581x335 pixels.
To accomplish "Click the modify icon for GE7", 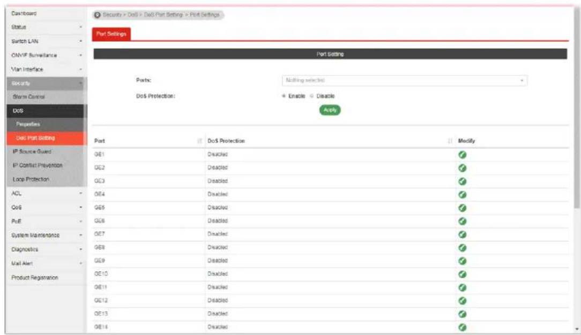I will point(462,234).
